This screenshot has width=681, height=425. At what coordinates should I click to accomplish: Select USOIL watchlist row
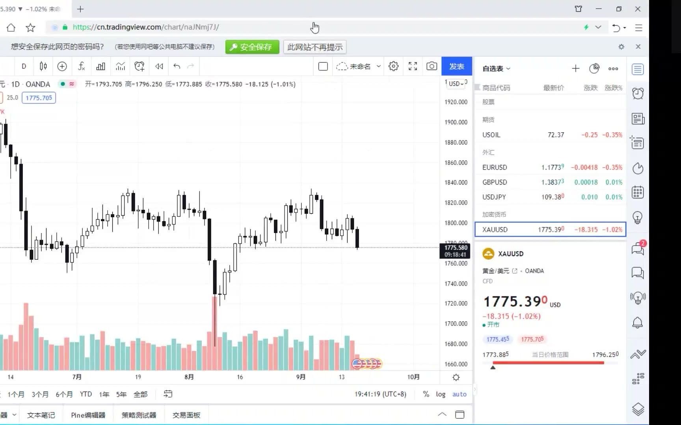click(551, 135)
